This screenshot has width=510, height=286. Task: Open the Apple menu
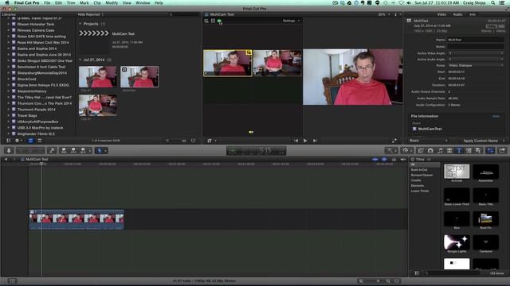click(x=7, y=2)
